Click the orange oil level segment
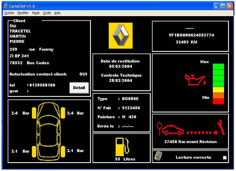This screenshot has width=236, height=171. point(218,96)
